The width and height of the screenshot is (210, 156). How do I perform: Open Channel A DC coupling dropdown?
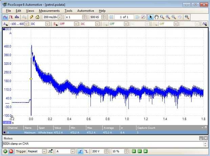(x=47, y=24)
